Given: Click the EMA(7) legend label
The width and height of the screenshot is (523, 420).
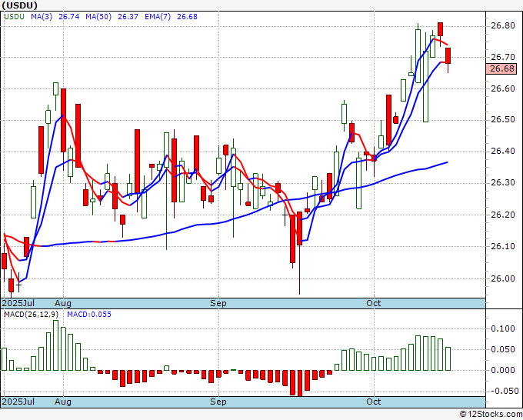Looking at the screenshot, I should tap(158, 17).
